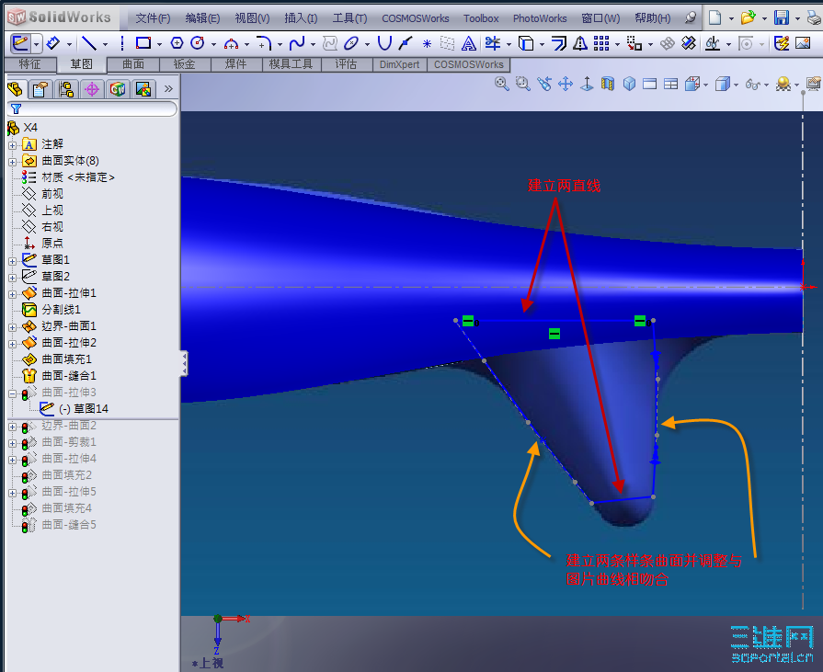Select the sketch Point tool
This screenshot has width=823, height=672.
point(428,43)
